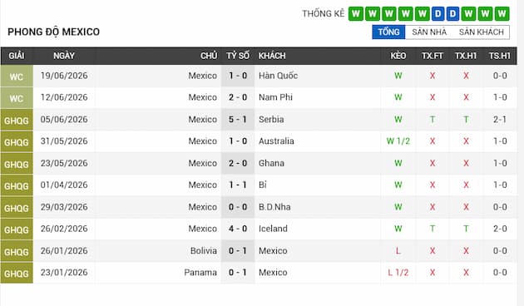Click the WC label for the 12/06/2026 match
The height and width of the screenshot is (306, 524).
[x=17, y=98]
